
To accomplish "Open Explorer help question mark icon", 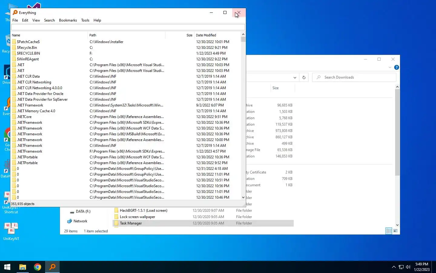I will (397, 67).
